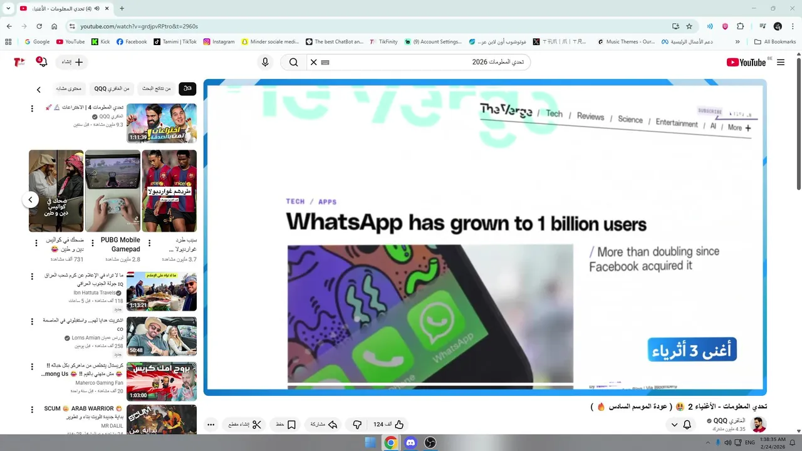Open the 'Music Themes' bookmark
802x451 pixels.
click(x=626, y=42)
